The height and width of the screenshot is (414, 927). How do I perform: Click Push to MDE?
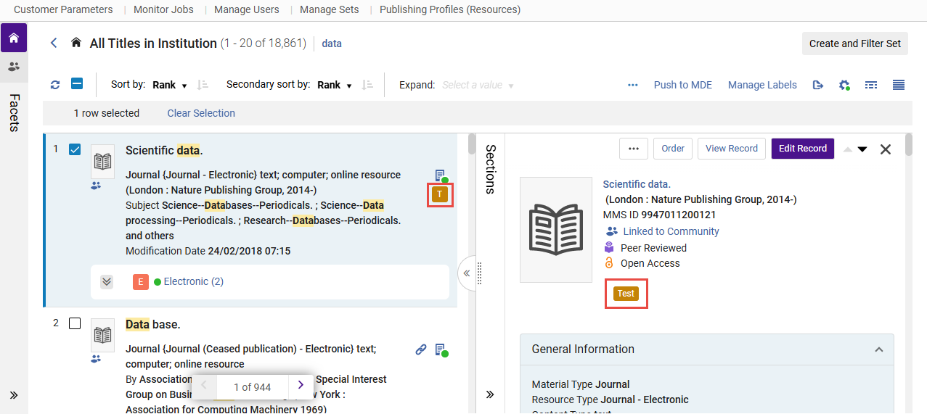683,85
